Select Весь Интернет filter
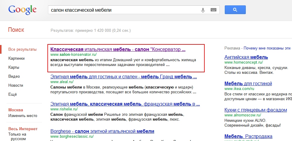This screenshot has width=292, height=141. coord(23,129)
